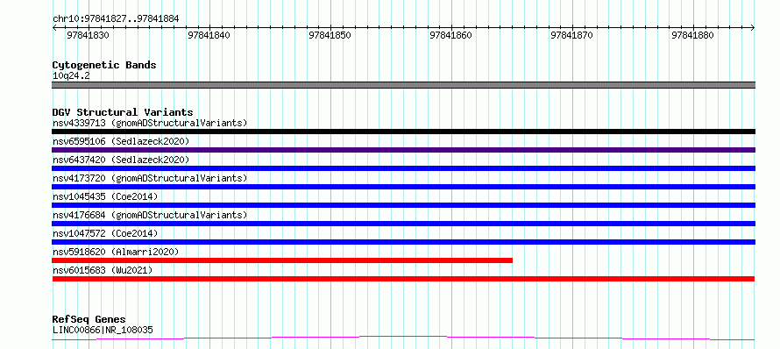Click the nsv6015683 red variant bar

(x=403, y=279)
